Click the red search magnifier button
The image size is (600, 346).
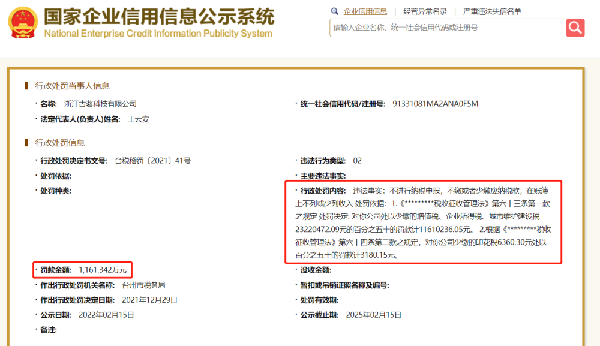(x=575, y=28)
